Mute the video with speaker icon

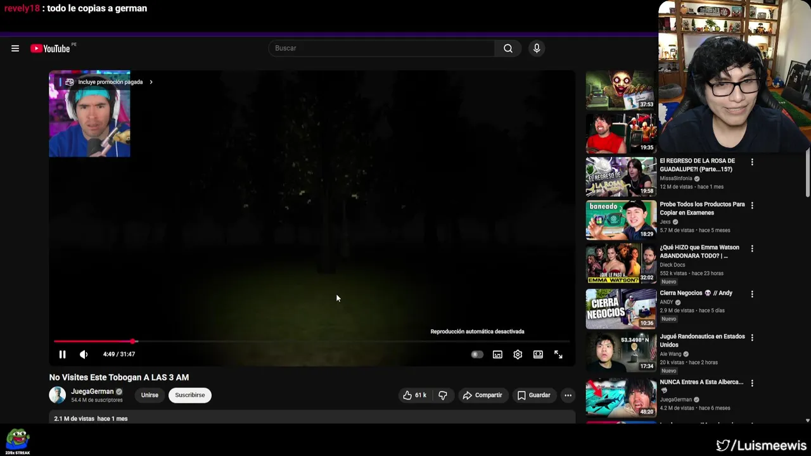84,355
